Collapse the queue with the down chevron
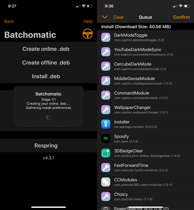The height and width of the screenshot is (210, 194). [x=105, y=17]
